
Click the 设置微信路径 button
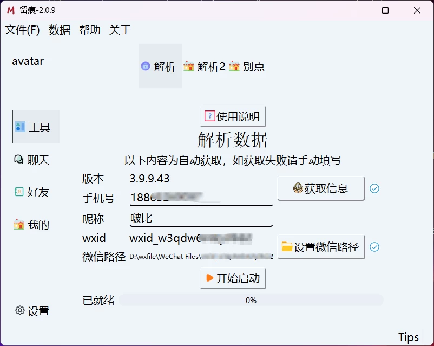pos(321,247)
